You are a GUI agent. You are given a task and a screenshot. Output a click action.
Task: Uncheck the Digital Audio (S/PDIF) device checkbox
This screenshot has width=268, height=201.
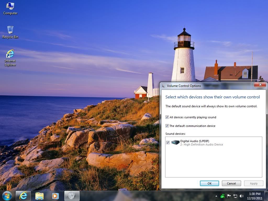[x=168, y=143]
